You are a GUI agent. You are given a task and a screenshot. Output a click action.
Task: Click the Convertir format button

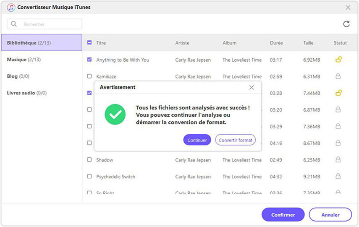(x=236, y=140)
